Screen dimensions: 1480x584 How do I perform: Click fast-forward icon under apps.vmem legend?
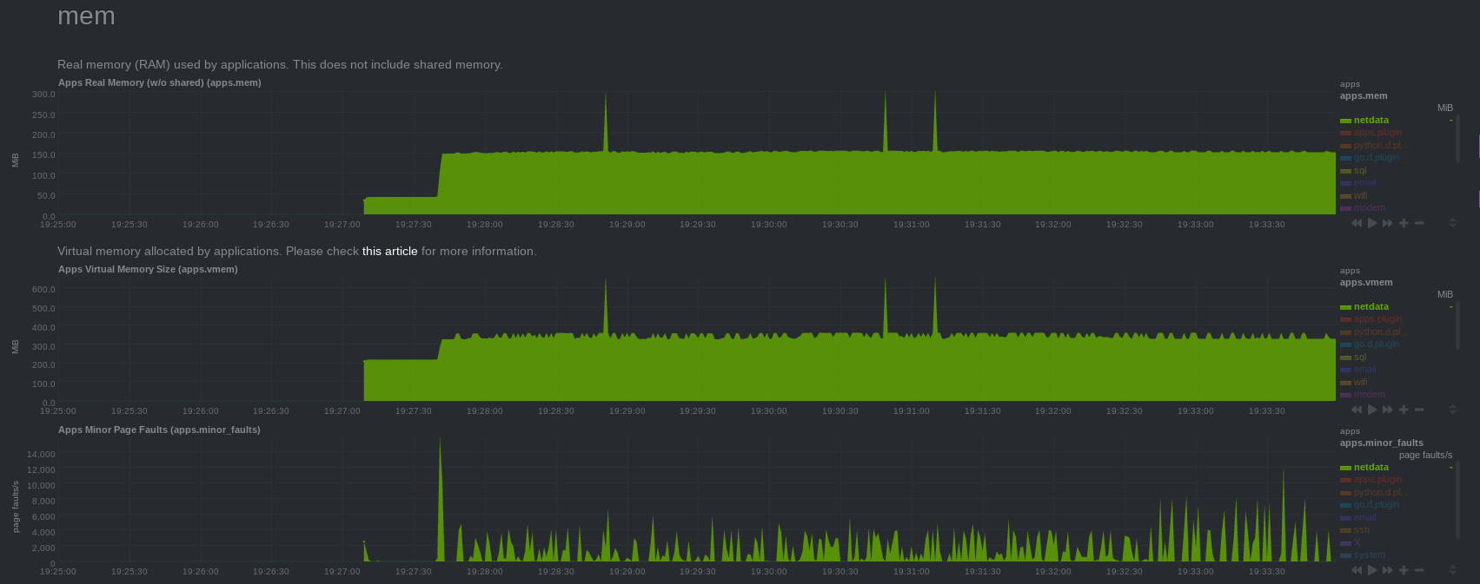coord(1388,410)
